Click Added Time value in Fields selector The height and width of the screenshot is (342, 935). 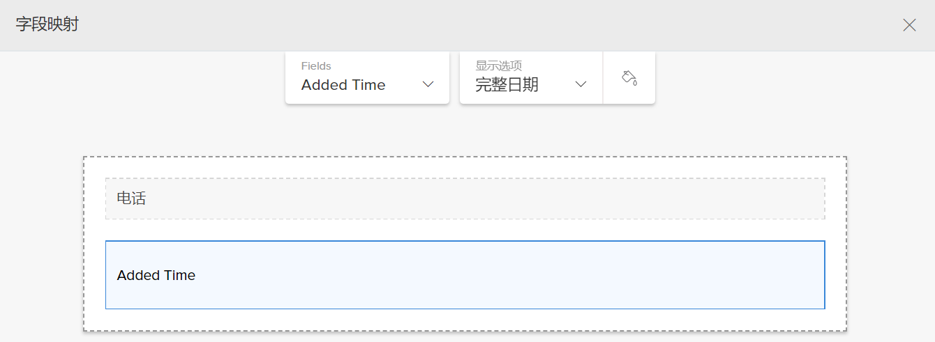pyautogui.click(x=343, y=85)
